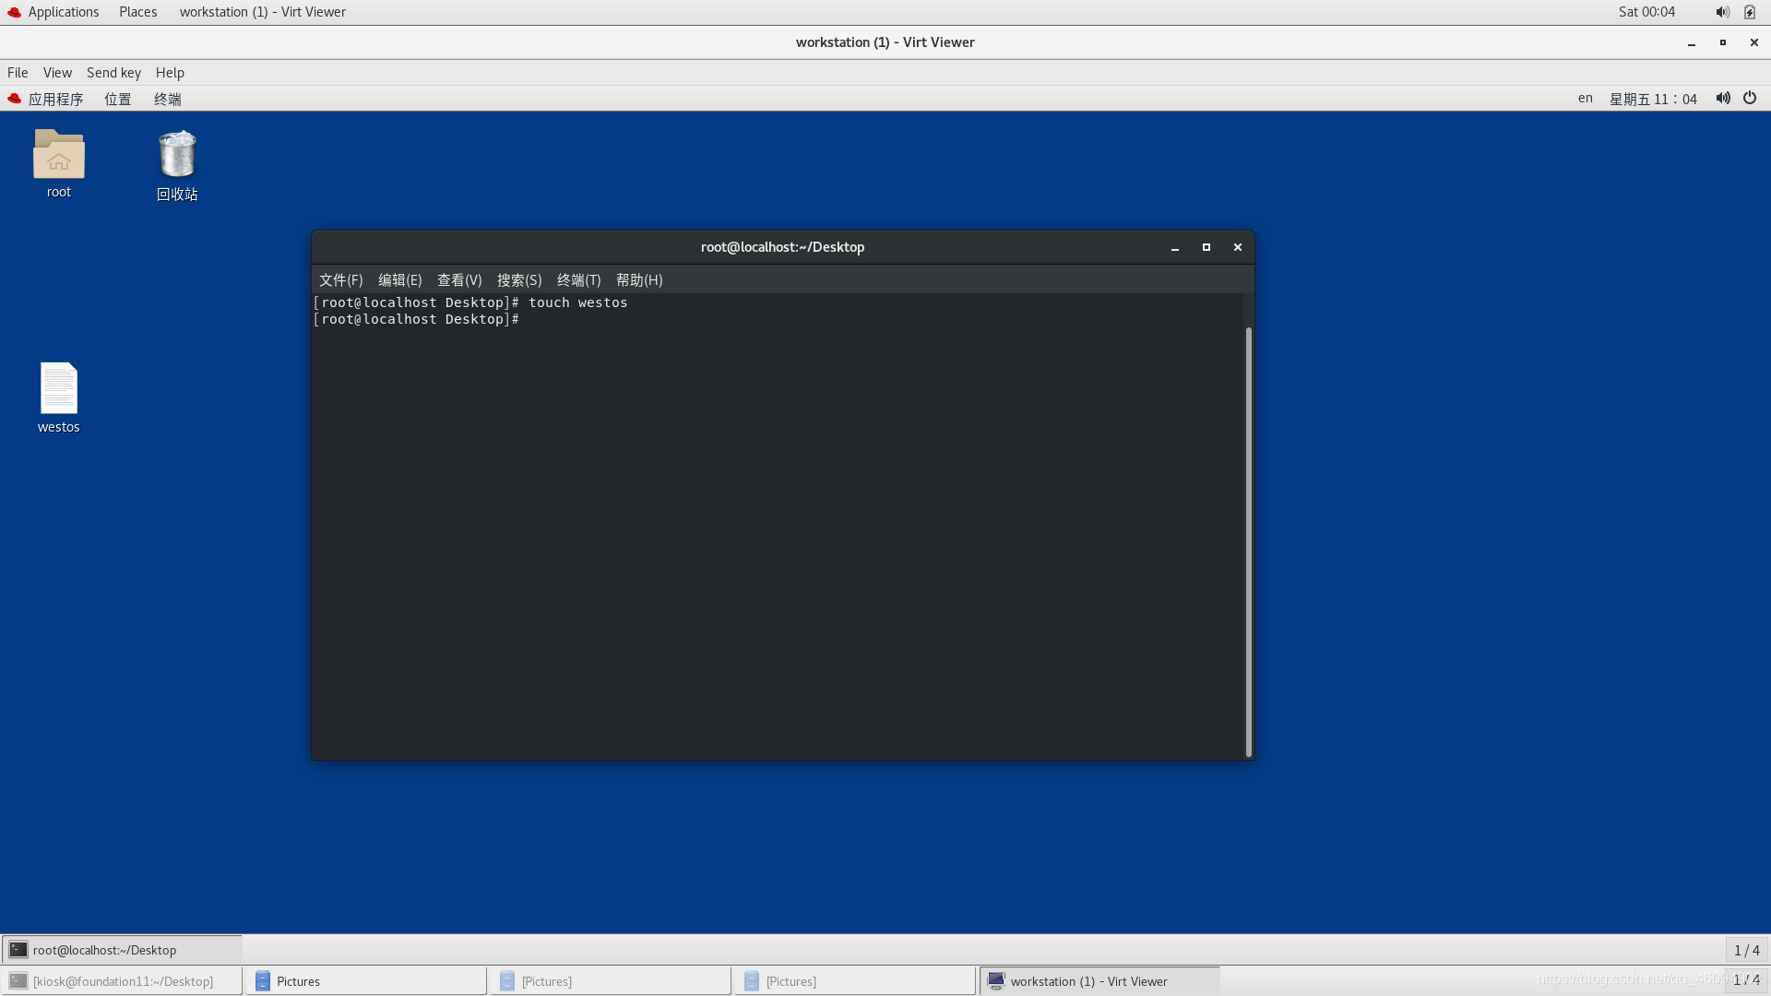Open the guest clock 星期五 11:04
This screenshot has width=1771, height=996.
tap(1653, 99)
